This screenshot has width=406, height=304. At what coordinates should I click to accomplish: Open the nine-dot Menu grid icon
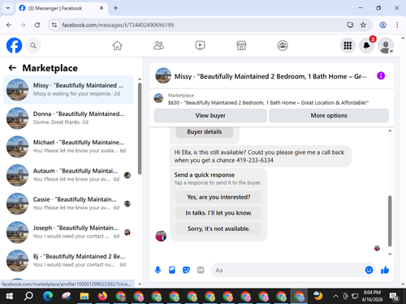348,45
